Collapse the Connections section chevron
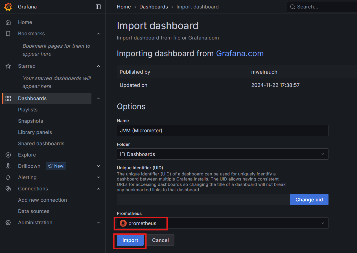The image size is (357, 253). tap(98, 189)
